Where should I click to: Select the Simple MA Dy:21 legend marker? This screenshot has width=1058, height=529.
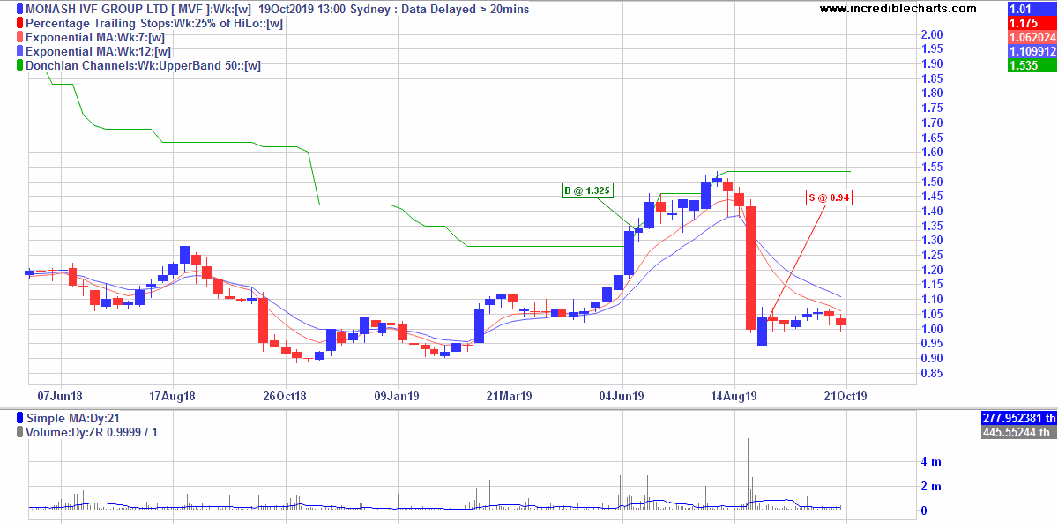(20, 418)
